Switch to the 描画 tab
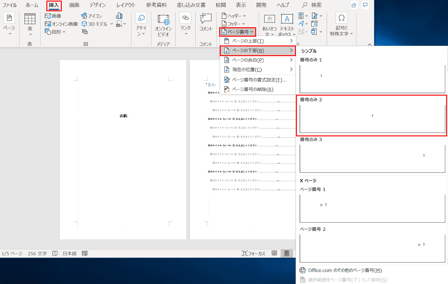The image size is (448, 284). pos(74,5)
